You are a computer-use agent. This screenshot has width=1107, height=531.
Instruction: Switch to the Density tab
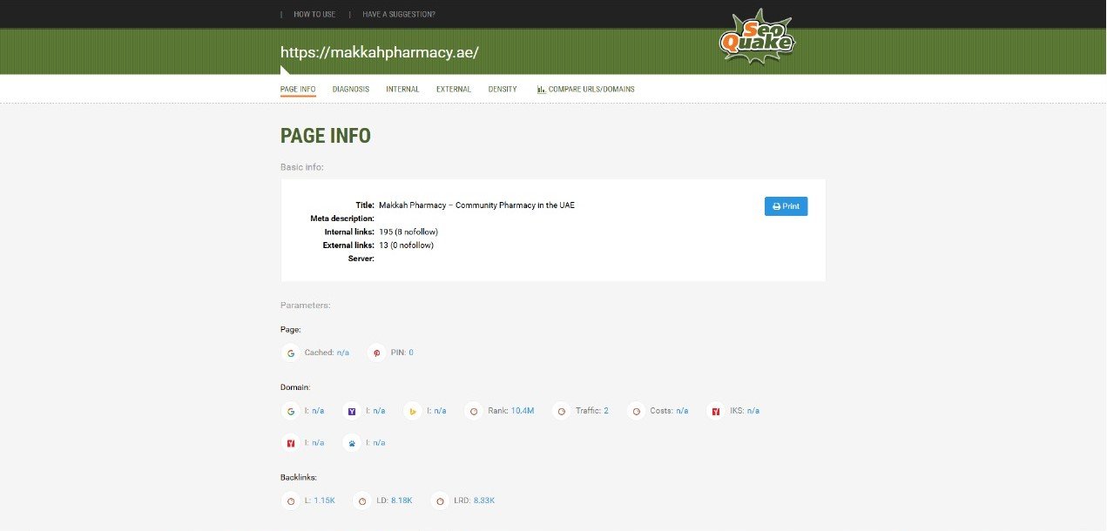point(503,90)
